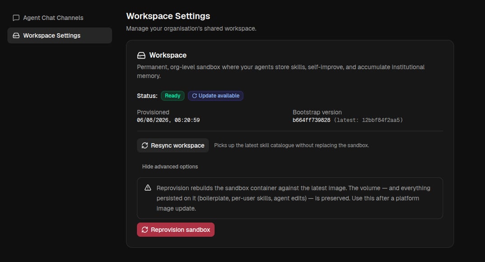Click the 'Provisioned' label
485x262 pixels.
(153, 112)
